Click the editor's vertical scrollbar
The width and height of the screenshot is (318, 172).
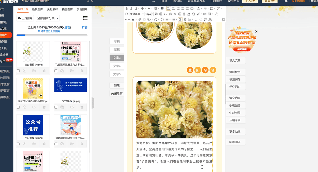coord(225,94)
